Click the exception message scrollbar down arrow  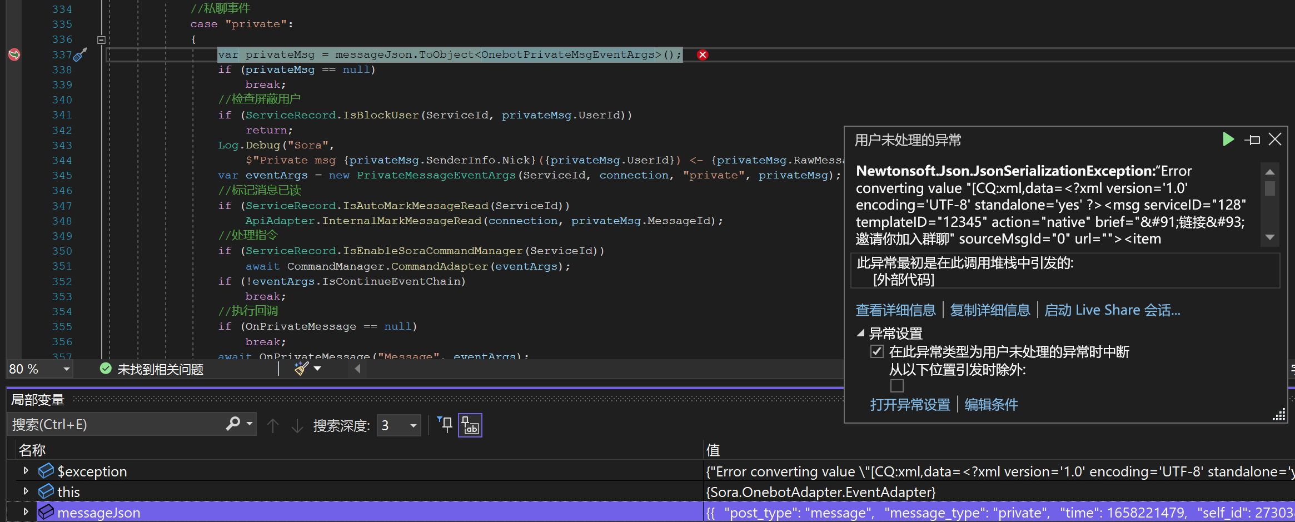coord(1270,237)
